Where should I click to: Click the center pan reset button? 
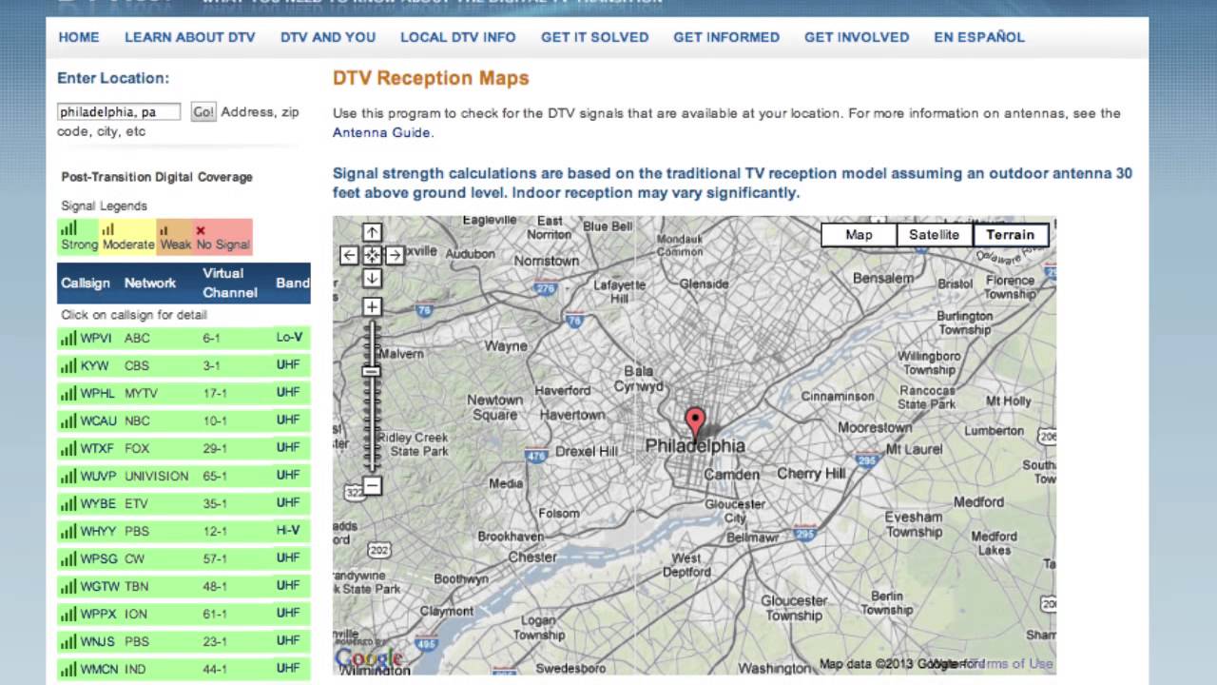point(372,255)
